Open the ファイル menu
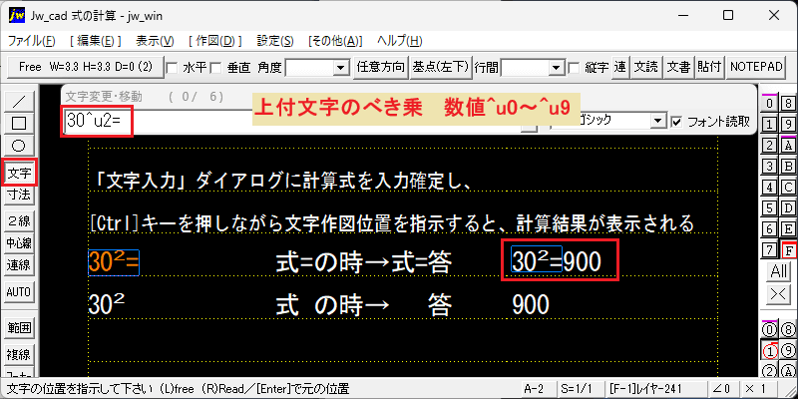 coord(32,41)
